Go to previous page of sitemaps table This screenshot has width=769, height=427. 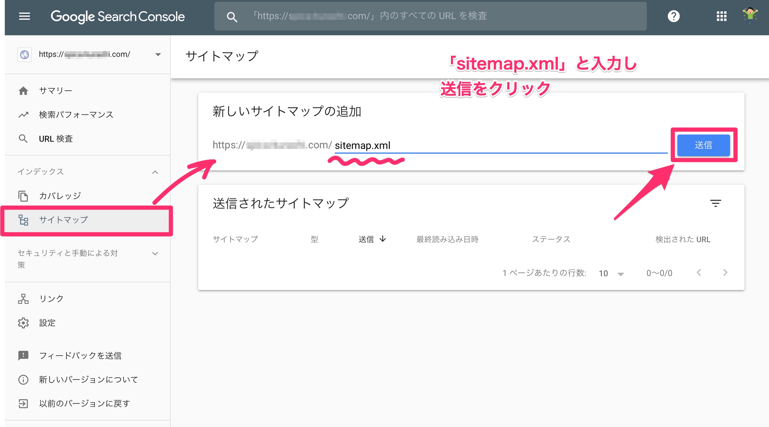(x=699, y=272)
